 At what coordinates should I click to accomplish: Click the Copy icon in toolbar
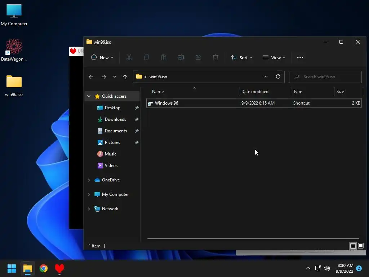coord(146,57)
